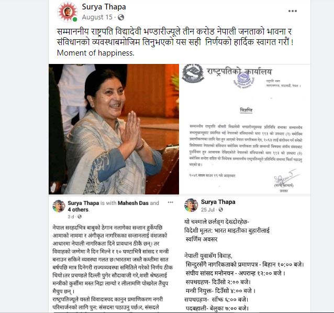334x313 pixels.
Task: Click Surya Thapa name in 25 Jul post
Action: [x=218, y=202]
